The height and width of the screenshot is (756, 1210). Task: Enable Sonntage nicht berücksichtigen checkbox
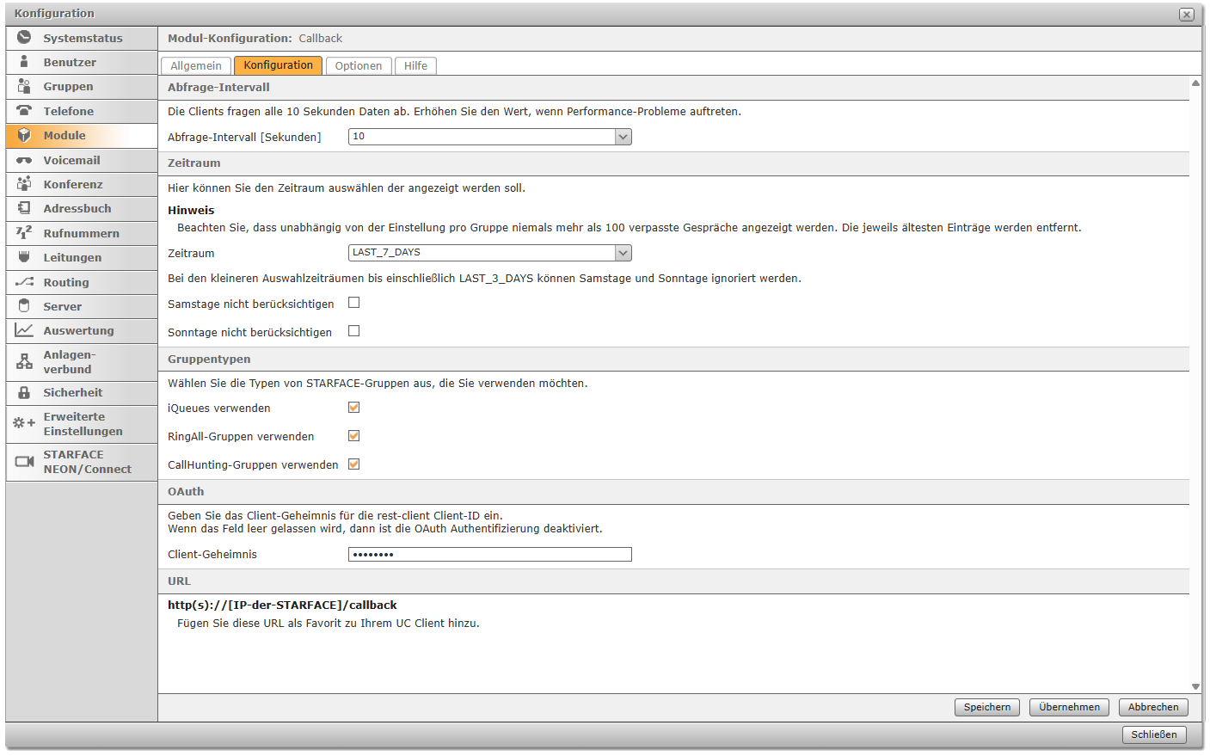(x=353, y=331)
